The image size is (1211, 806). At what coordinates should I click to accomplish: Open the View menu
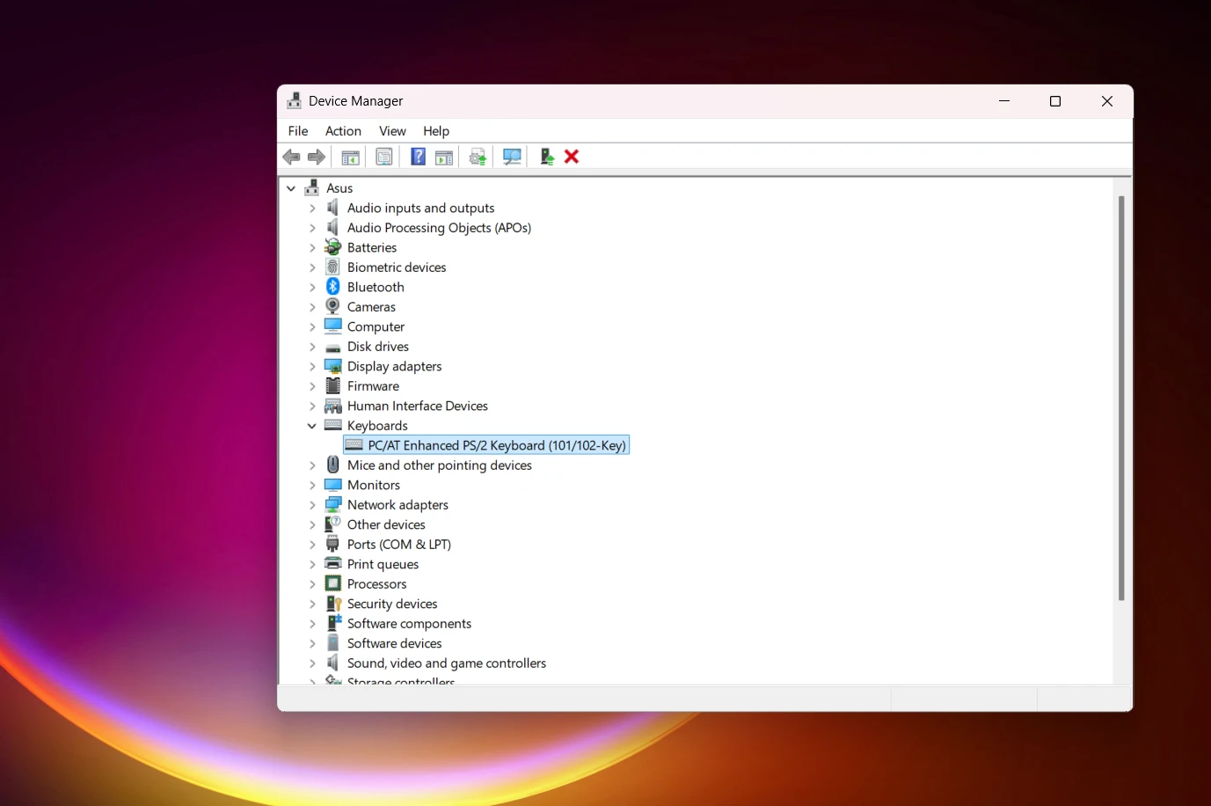[x=392, y=131]
